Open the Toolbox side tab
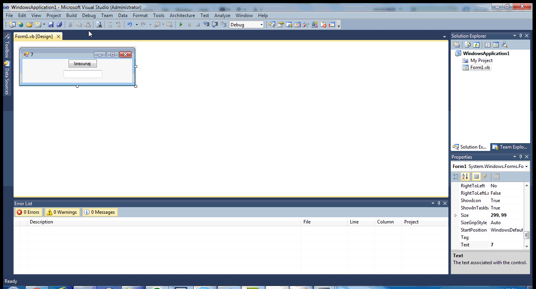 [x=7, y=46]
